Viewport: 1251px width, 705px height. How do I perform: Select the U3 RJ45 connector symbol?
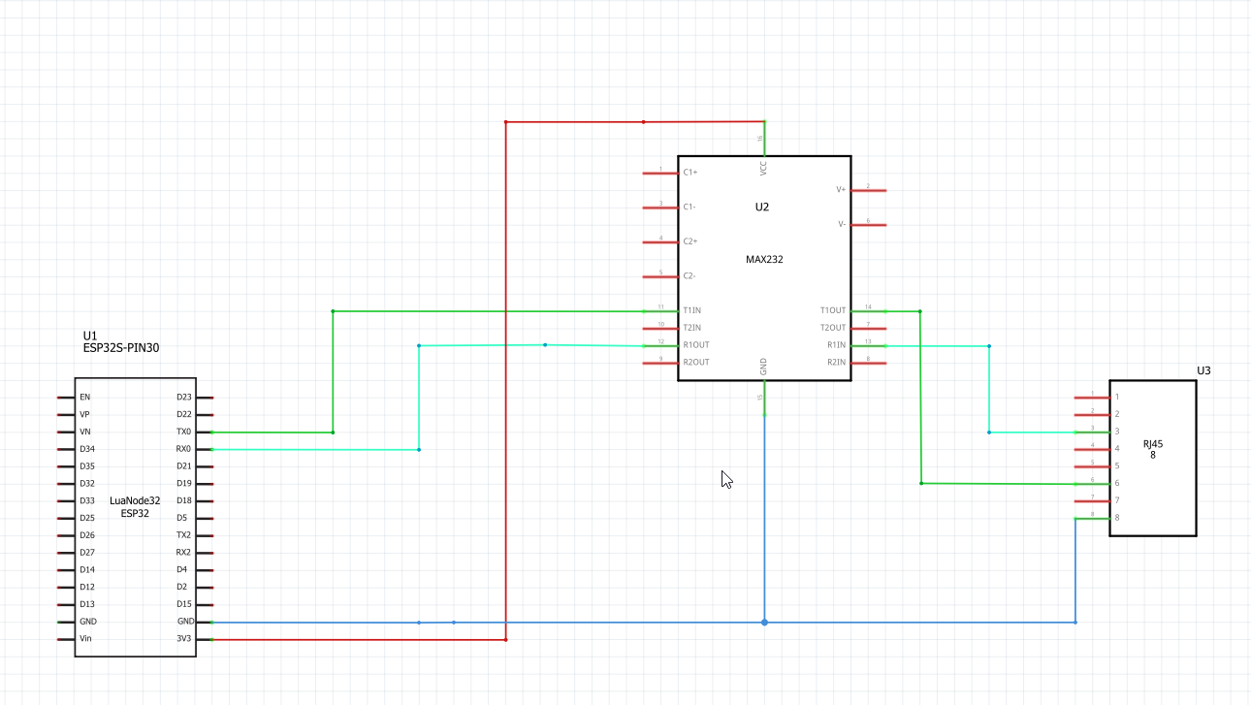1152,458
